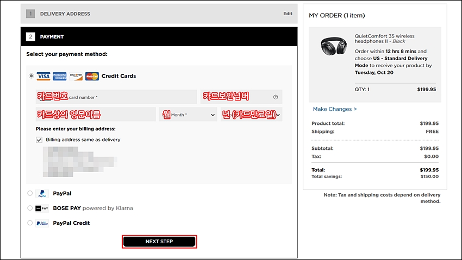Click the NEXT STEP button
The image size is (462, 260).
(x=159, y=242)
